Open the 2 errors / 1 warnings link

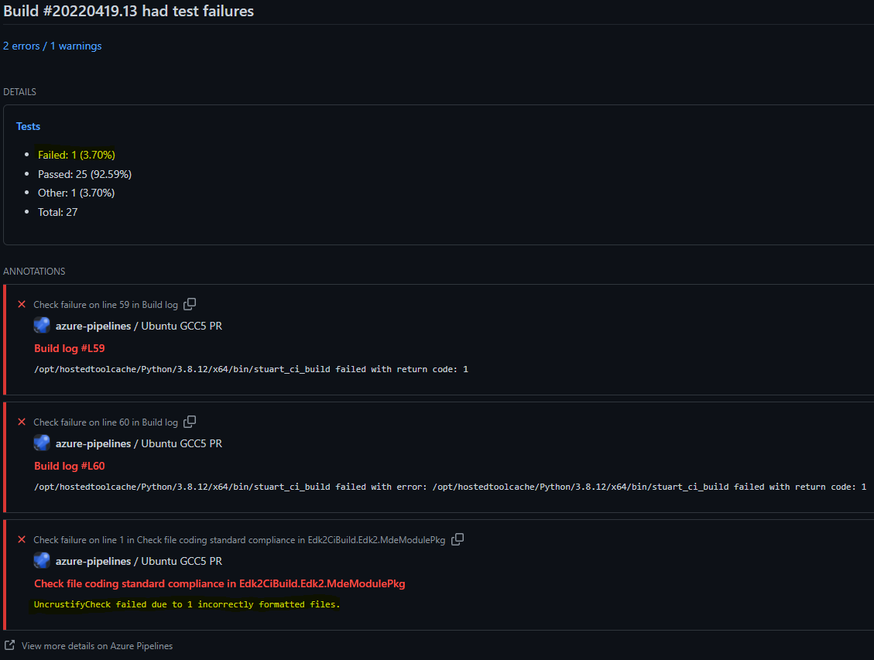(52, 46)
